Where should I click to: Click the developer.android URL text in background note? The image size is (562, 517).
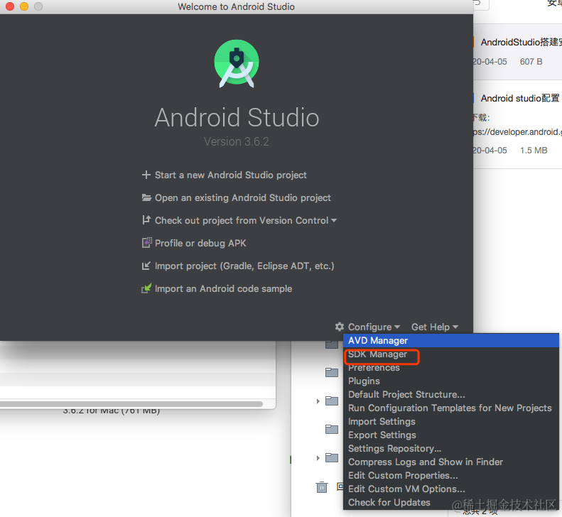tap(517, 132)
